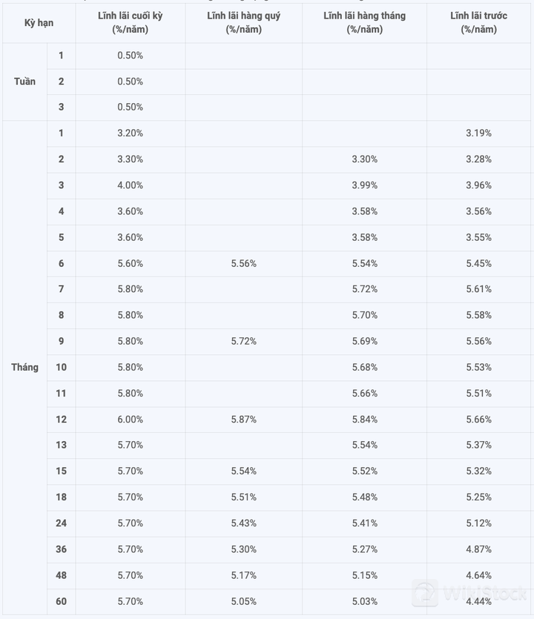Click the "Tháng" row group label
Image resolution: width=534 pixels, height=619 pixels.
coord(24,368)
